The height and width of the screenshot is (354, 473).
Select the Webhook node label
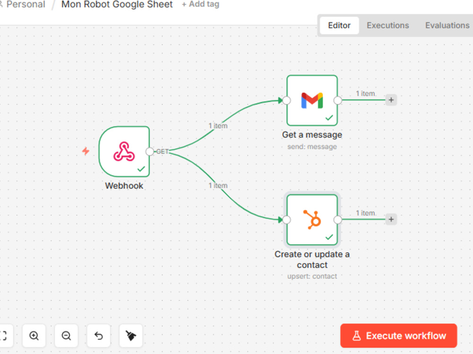124,185
